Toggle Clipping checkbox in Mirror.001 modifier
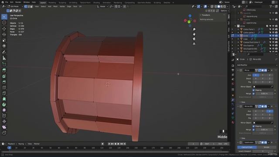 tap(254, 126)
